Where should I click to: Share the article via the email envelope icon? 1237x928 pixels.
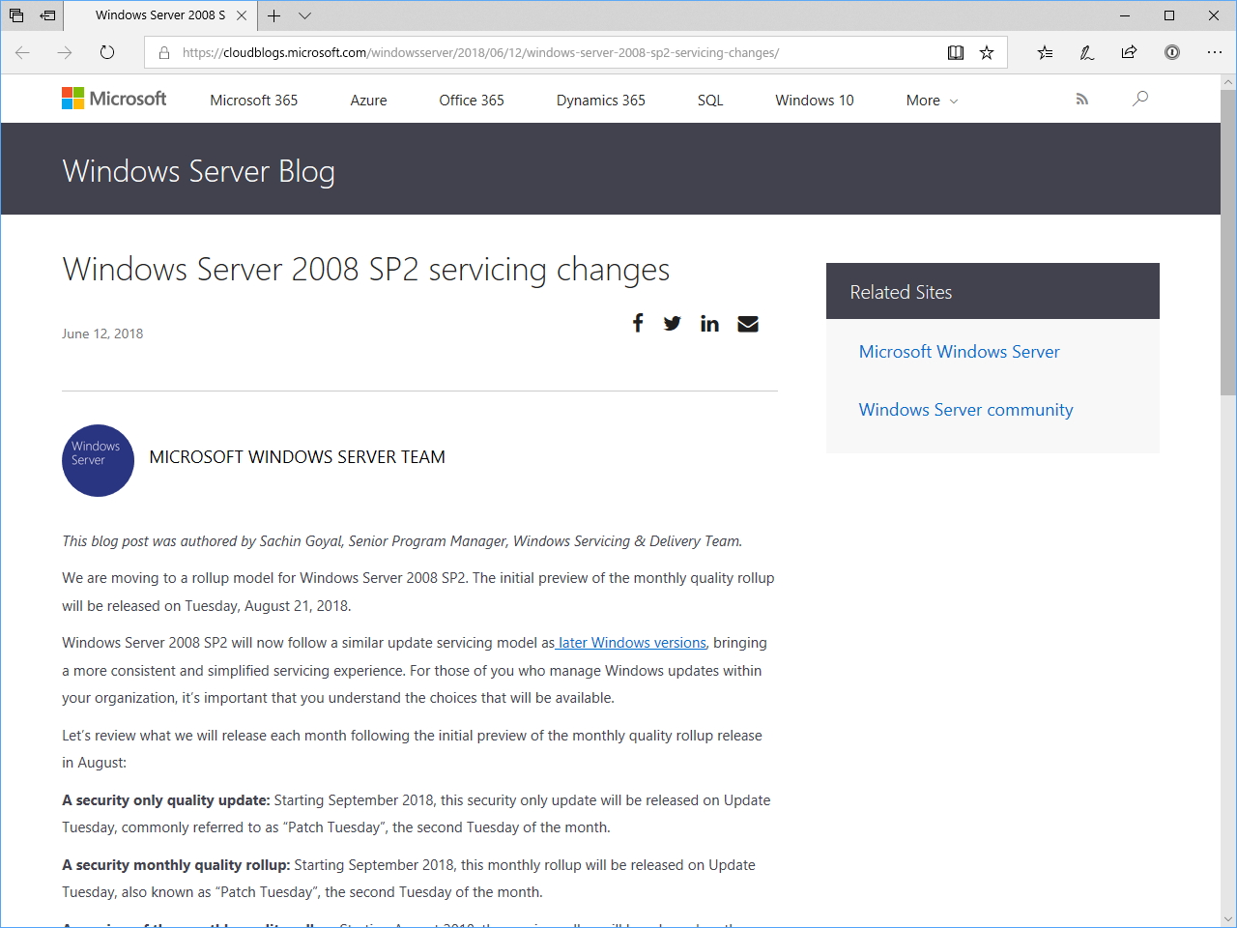(747, 323)
